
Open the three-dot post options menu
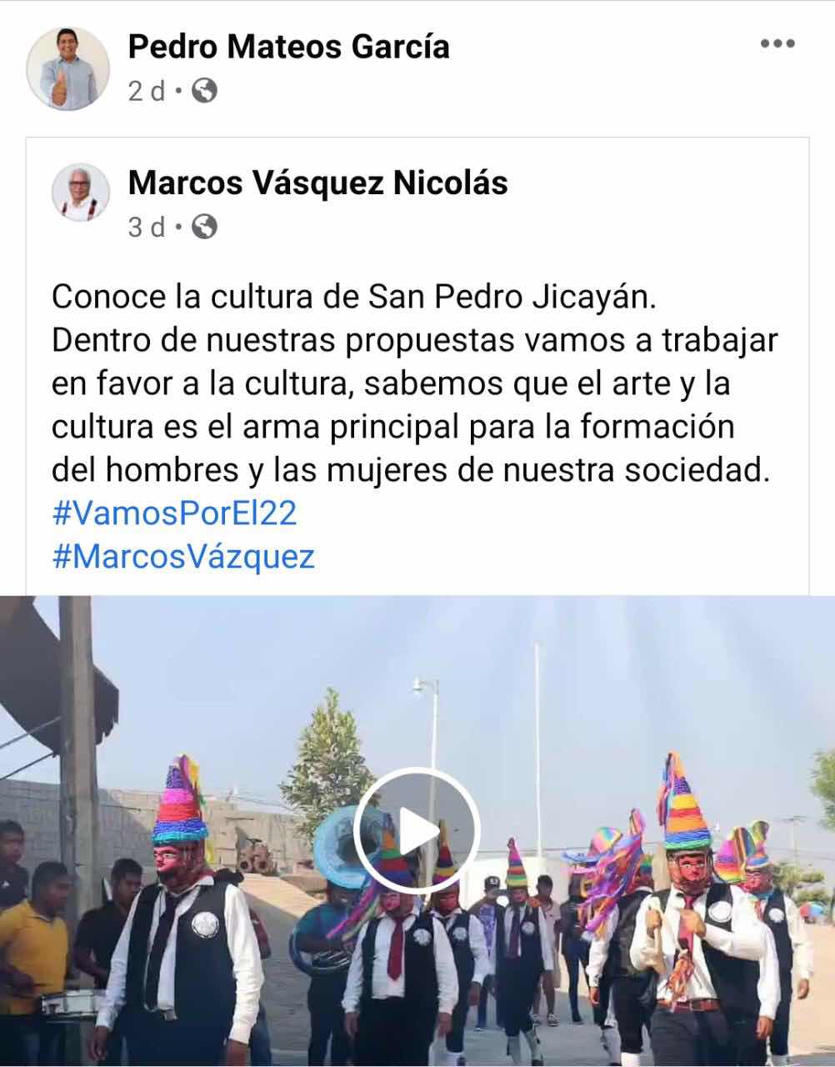pos(777,44)
